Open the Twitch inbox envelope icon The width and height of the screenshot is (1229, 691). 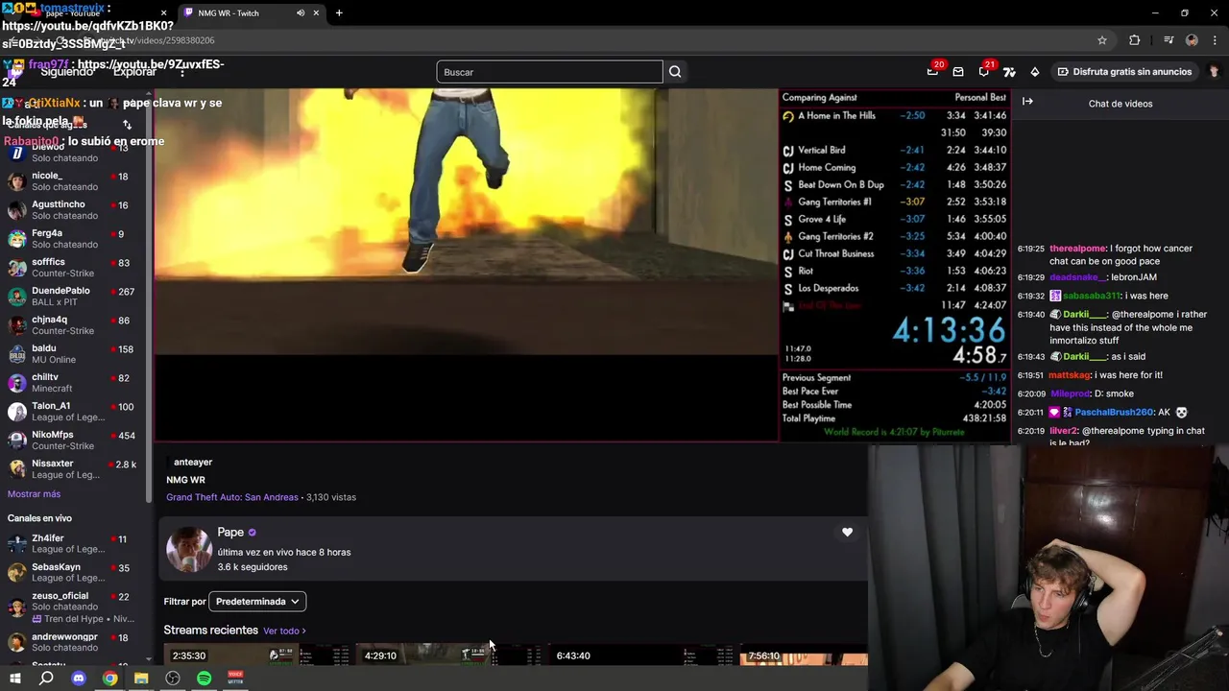[x=958, y=72]
